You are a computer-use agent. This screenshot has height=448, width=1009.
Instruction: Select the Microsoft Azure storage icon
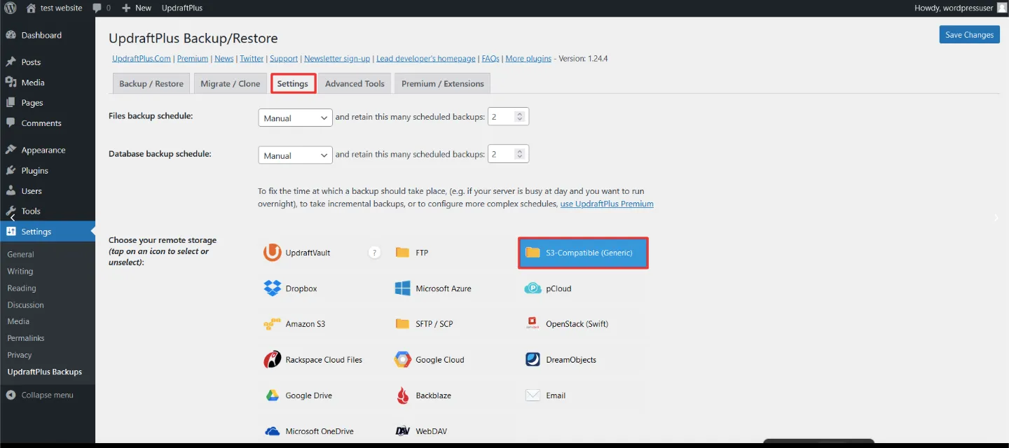click(x=402, y=288)
